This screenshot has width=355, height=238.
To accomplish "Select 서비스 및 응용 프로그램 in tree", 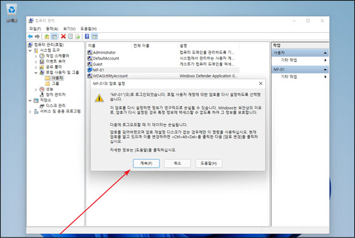I will click(x=60, y=112).
